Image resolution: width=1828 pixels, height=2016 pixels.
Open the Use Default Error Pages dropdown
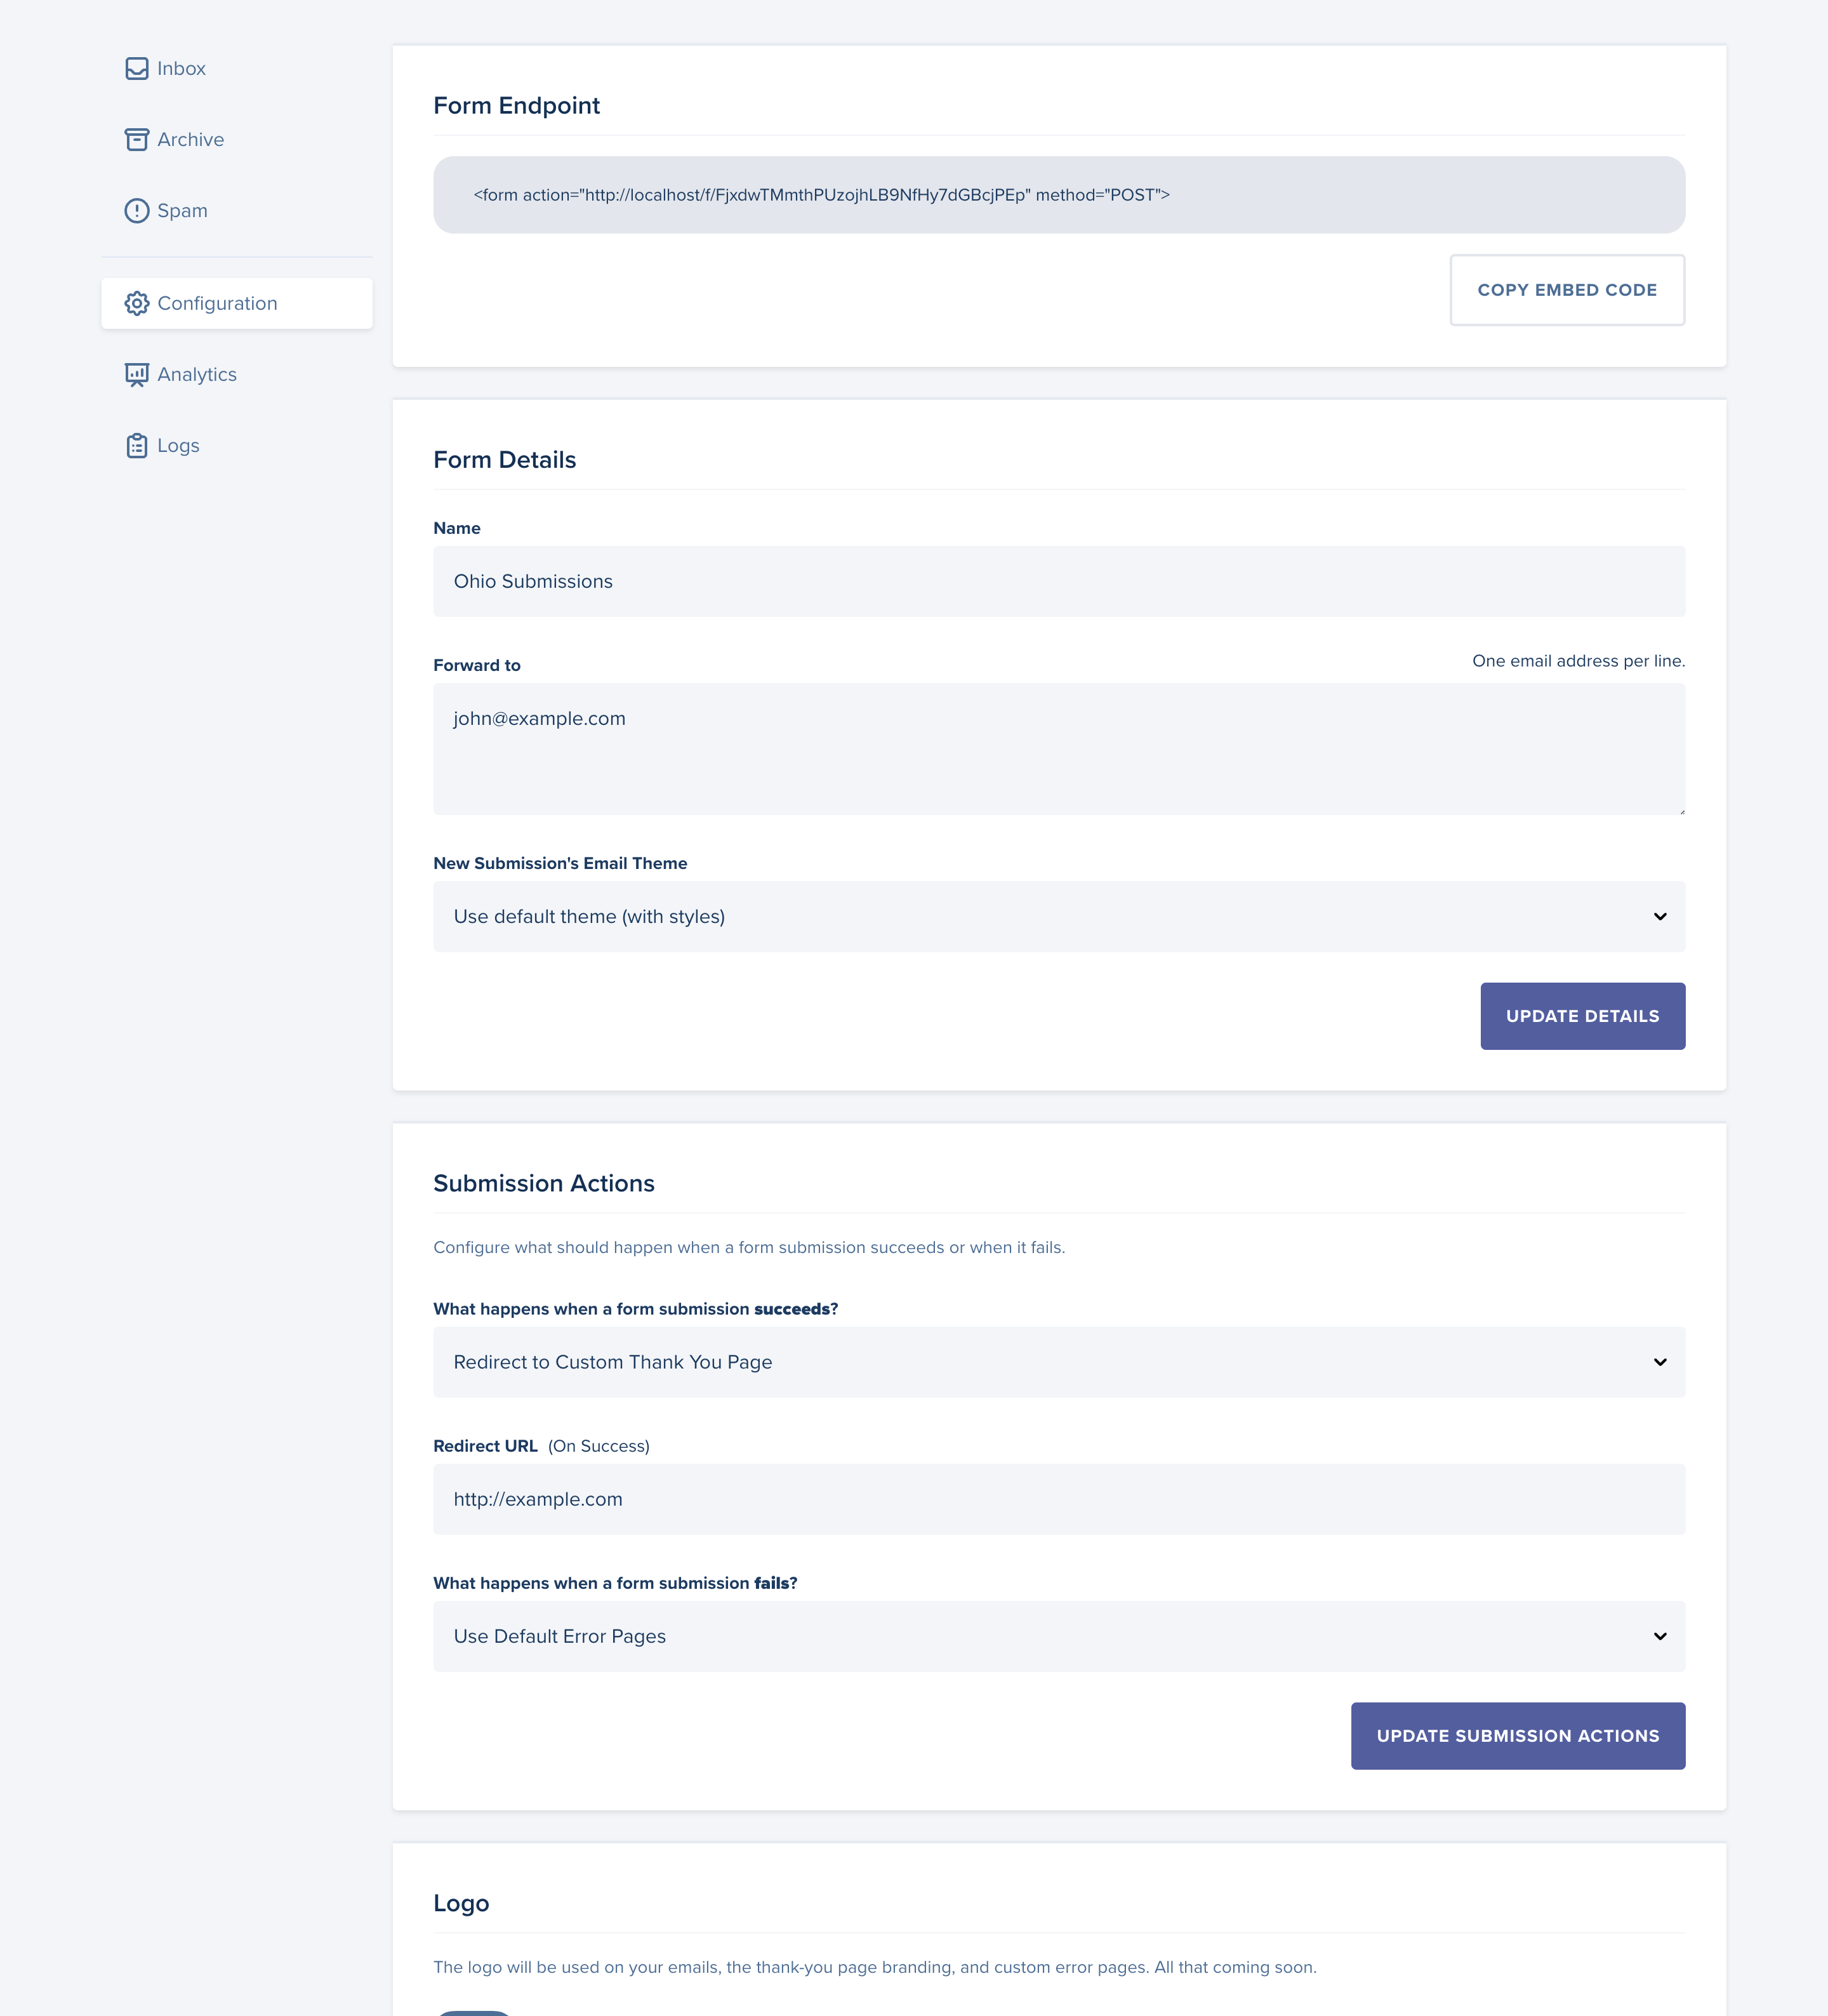click(1058, 1636)
